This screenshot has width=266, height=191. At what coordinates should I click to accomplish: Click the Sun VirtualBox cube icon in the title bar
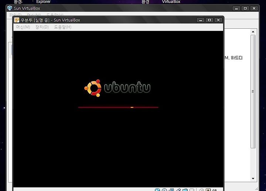click(x=10, y=8)
